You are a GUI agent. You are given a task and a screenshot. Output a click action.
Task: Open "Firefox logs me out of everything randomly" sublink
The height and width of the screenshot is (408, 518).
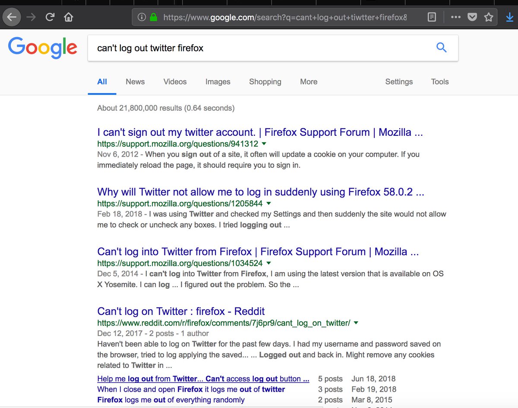pyautogui.click(x=171, y=400)
